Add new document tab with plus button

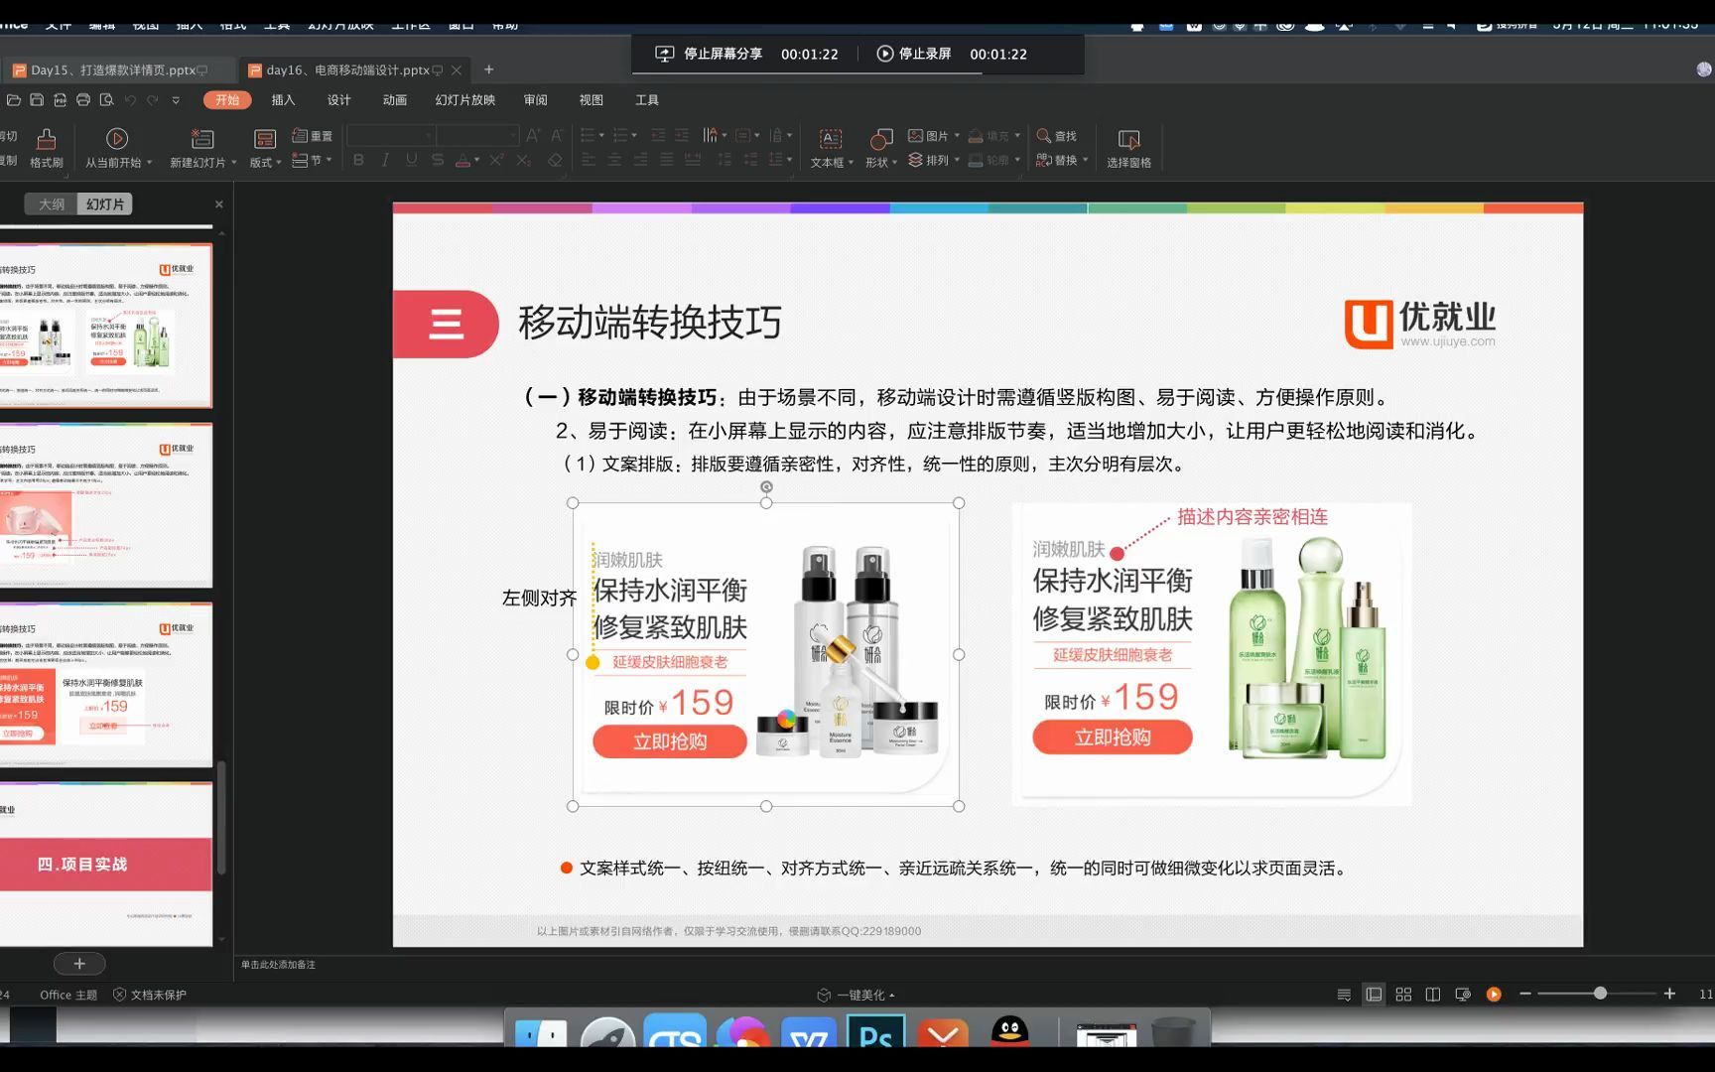(488, 69)
